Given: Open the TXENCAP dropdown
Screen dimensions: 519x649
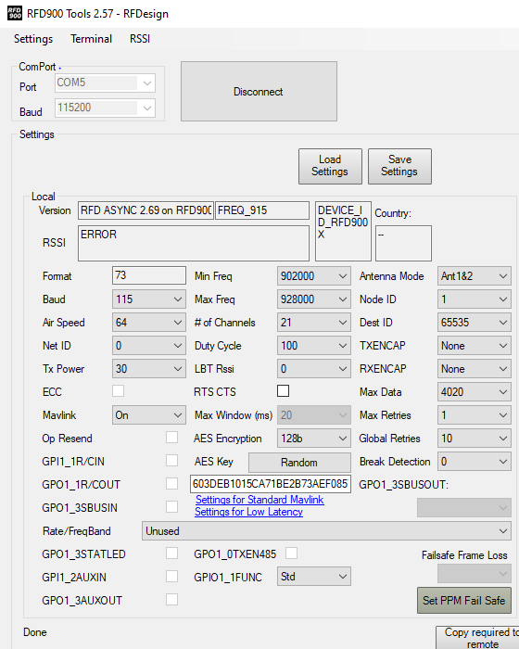Looking at the screenshot, I should 475,346.
